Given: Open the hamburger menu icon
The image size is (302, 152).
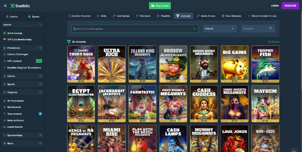Looking at the screenshot, I should (x=5, y=6).
